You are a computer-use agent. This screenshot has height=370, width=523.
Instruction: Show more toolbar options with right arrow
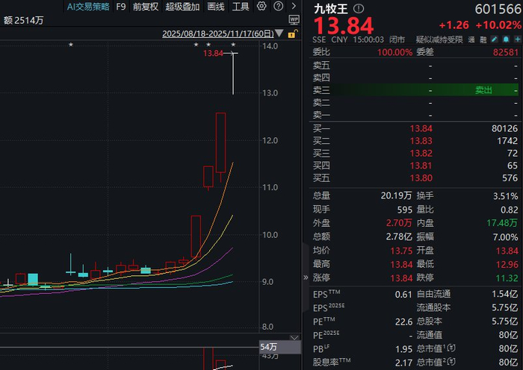(294, 6)
